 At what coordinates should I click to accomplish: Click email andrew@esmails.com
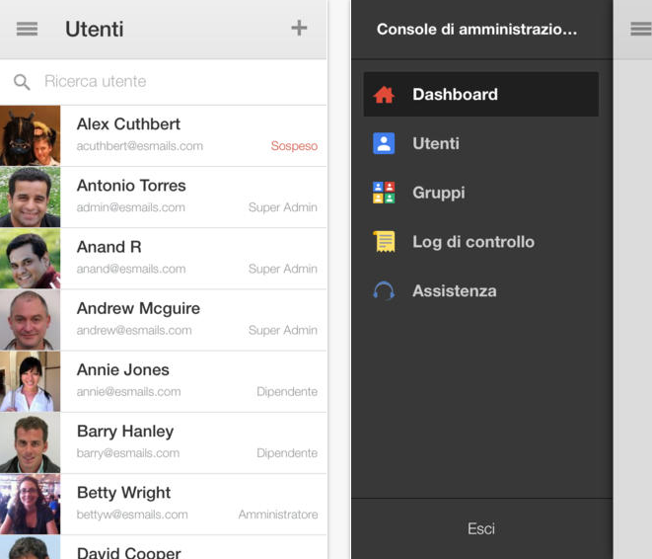pos(134,330)
